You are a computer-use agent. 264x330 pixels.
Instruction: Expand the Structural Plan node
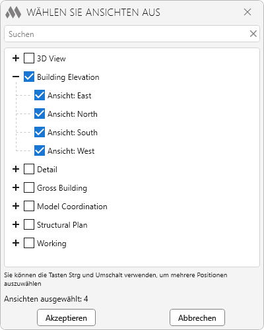pyautogui.click(x=16, y=224)
